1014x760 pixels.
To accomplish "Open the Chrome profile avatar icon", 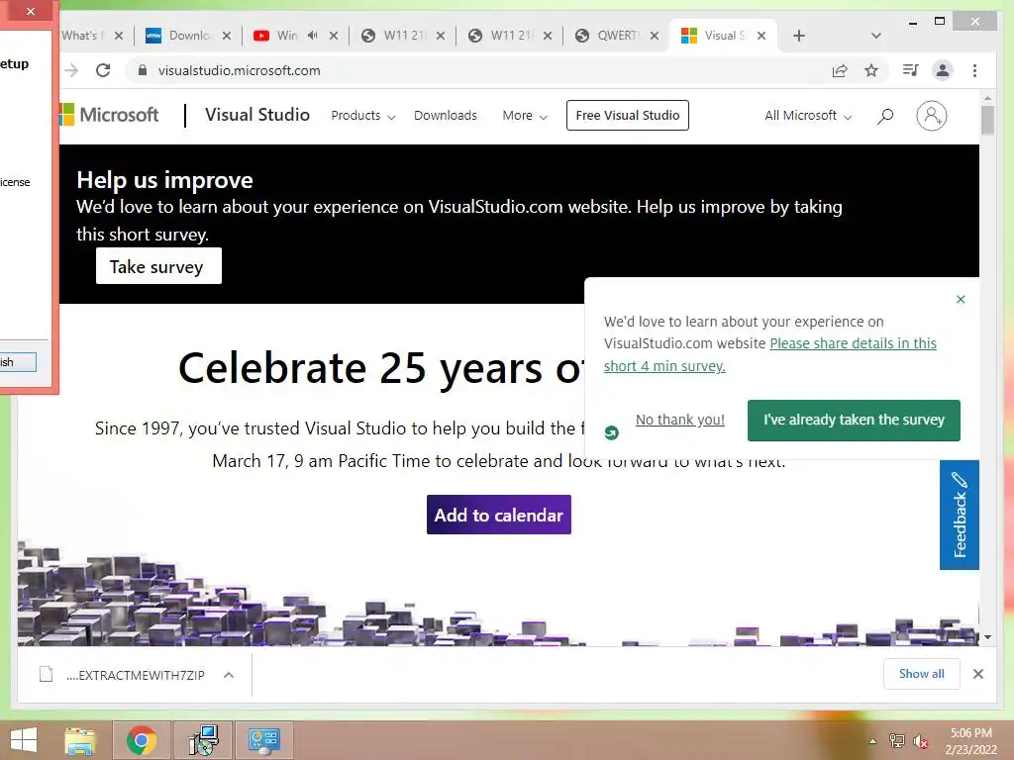I will tap(943, 70).
